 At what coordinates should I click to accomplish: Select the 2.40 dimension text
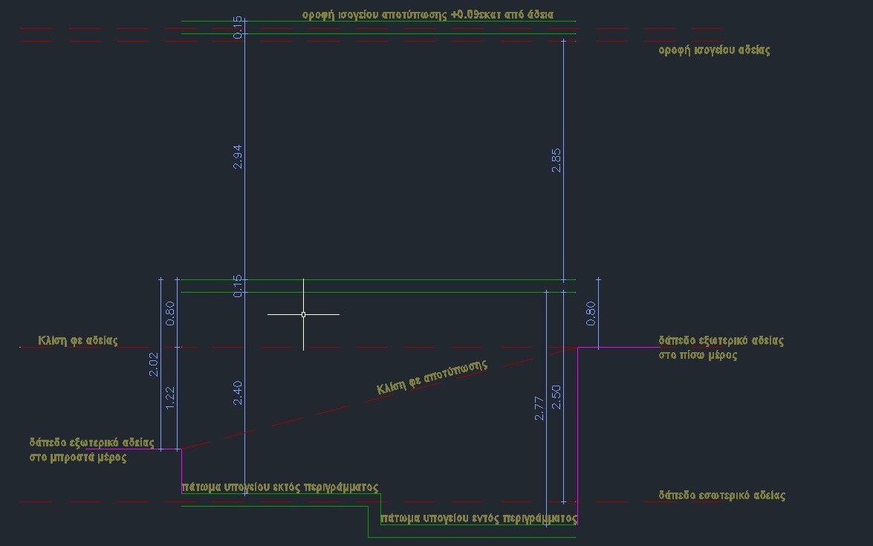pyautogui.click(x=238, y=392)
